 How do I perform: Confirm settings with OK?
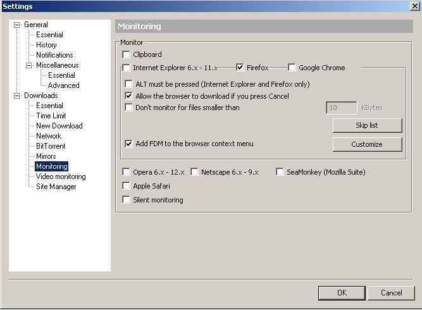click(342, 293)
